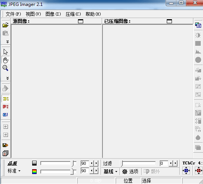The width and height of the screenshot is (203, 184).
Task: Open the 帮助(H) menu
Action: [93, 14]
